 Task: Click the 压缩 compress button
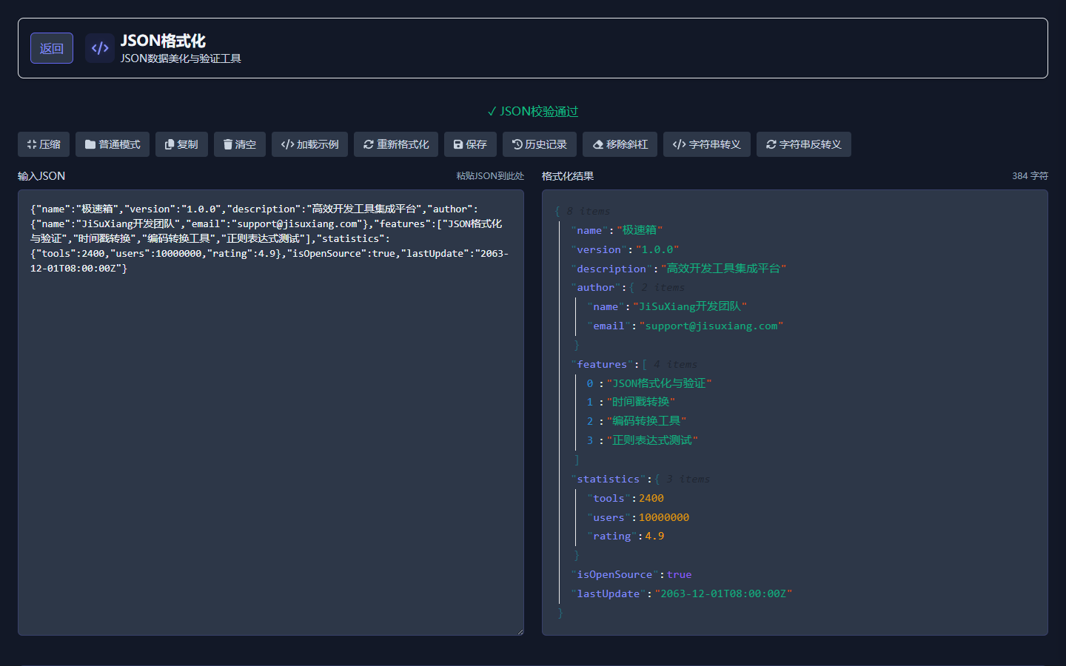[x=44, y=144]
